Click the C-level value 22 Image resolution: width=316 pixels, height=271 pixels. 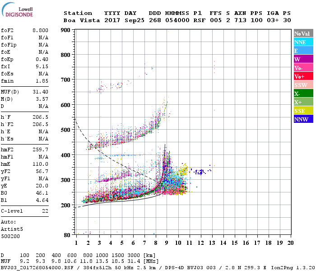pyautogui.click(x=45, y=211)
